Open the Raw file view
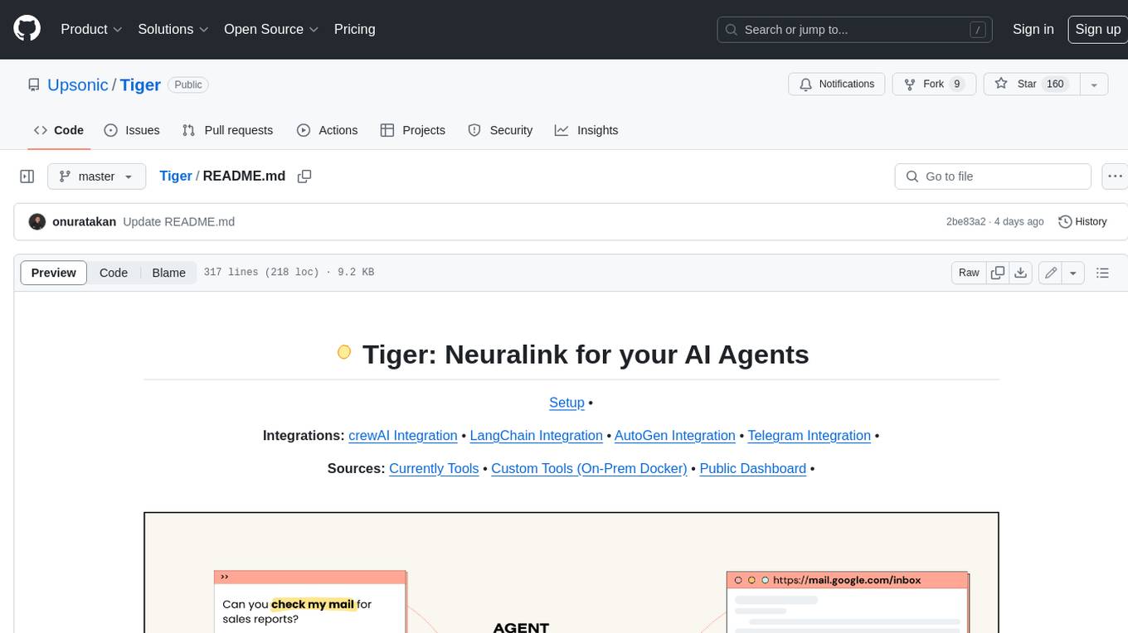The width and height of the screenshot is (1128, 633). [x=969, y=273]
